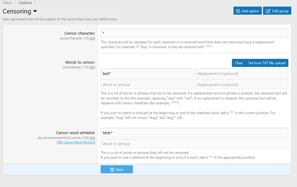The width and height of the screenshot is (297, 187).
Task: Click Replacement field in the empty censor row
Action: pos(241,85)
